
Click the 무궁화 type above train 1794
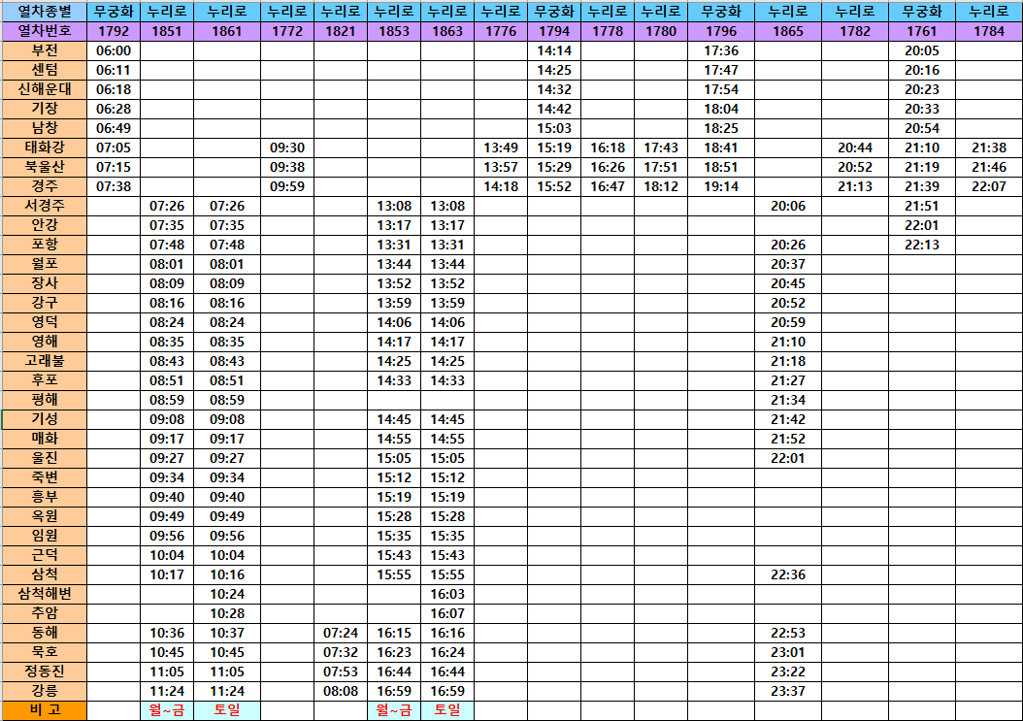point(554,11)
